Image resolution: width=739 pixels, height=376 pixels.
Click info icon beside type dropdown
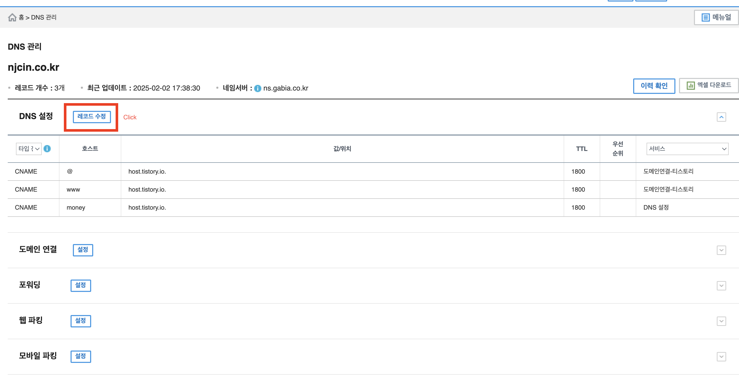point(47,148)
